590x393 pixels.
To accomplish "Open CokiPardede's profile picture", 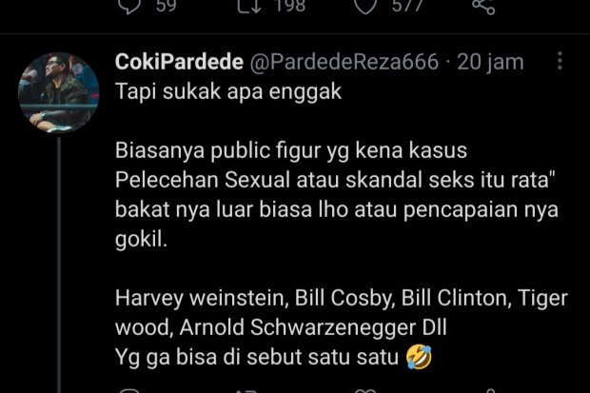I will coord(59,92).
